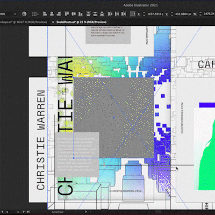Switch to the 16.67% RGB/Preview document tab

(x=24, y=22)
